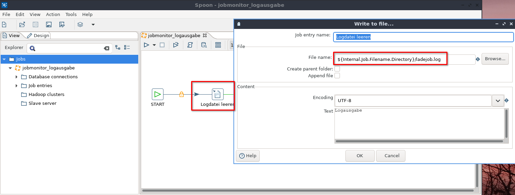The width and height of the screenshot is (515, 195).
Task: Click the OK button
Action: [x=360, y=156]
